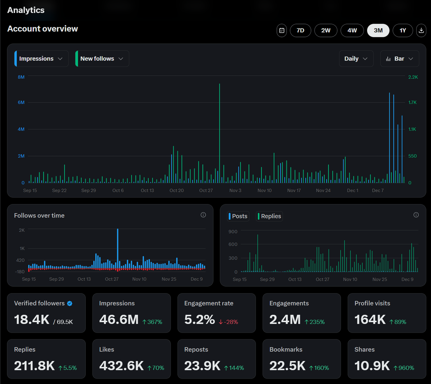Click the Oct 20 axis label in main chart
431x384 pixels.
click(177, 190)
